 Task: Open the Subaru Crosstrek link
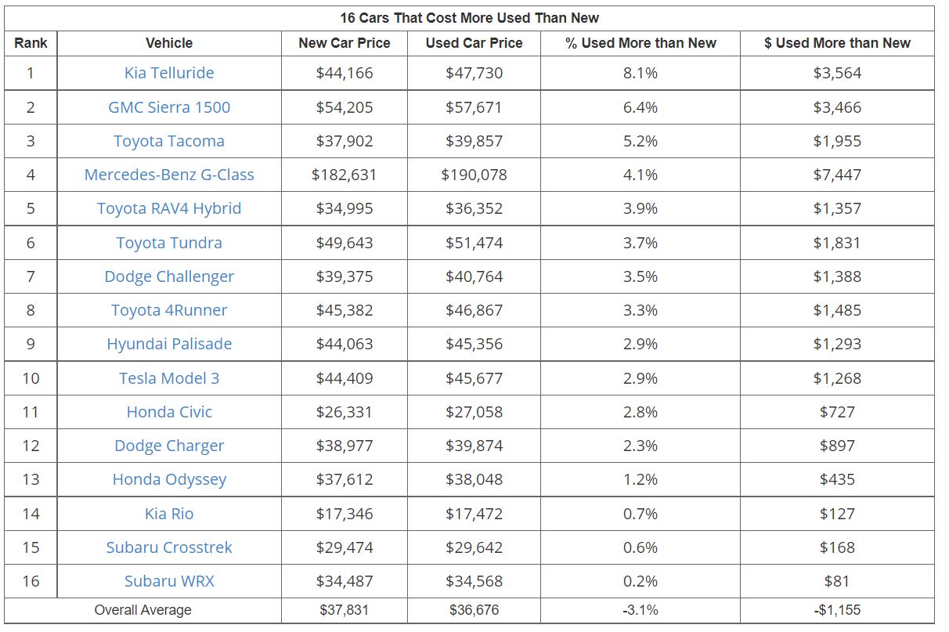point(169,547)
